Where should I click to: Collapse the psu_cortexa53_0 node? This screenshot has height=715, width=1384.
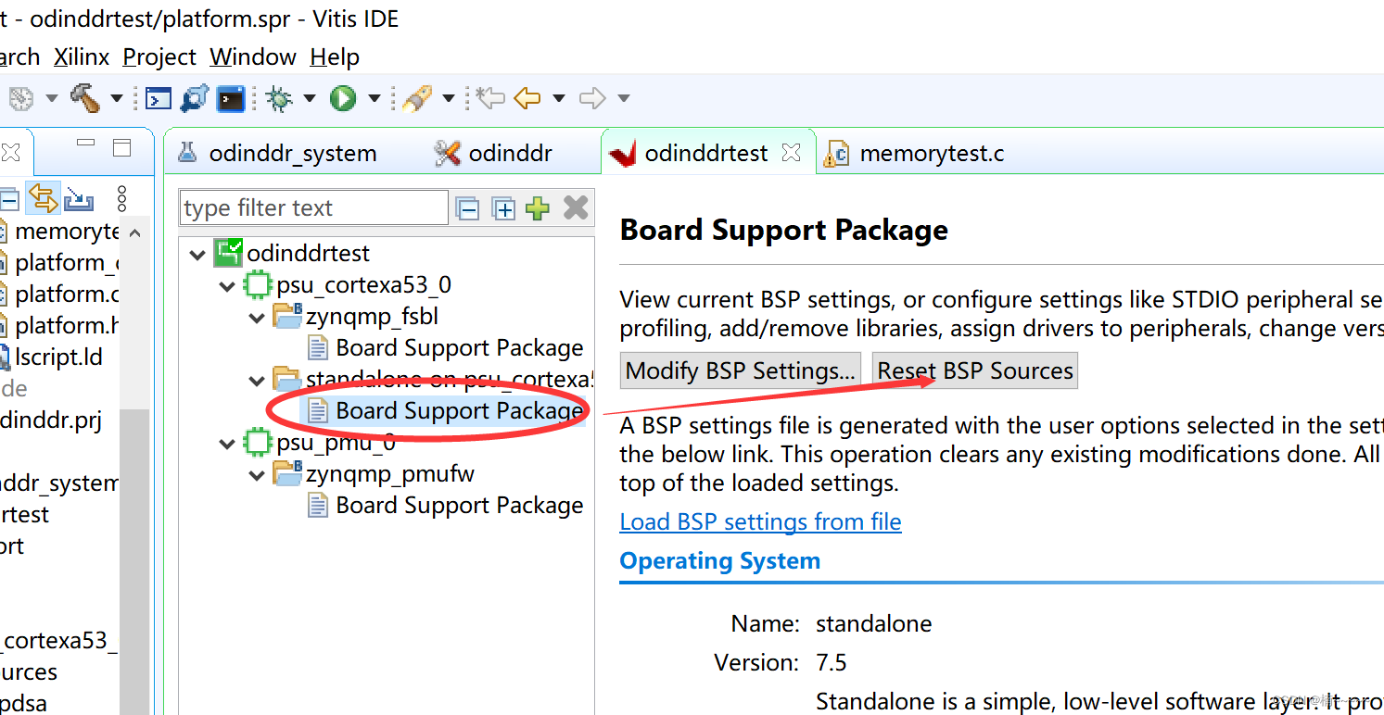227,285
